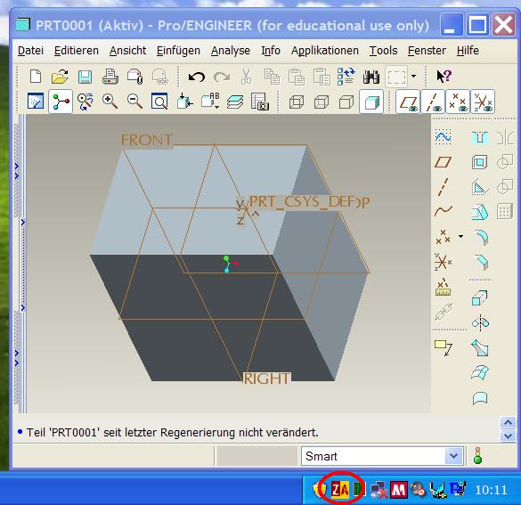Image resolution: width=521 pixels, height=505 pixels.
Task: Click the message area scroll up arrow
Action: click(508, 422)
